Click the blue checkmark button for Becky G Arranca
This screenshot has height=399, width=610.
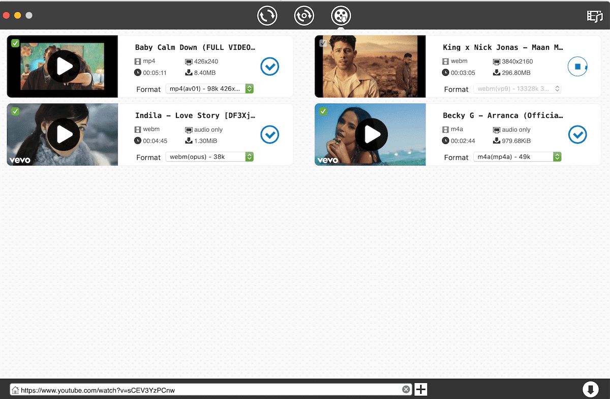tap(577, 135)
